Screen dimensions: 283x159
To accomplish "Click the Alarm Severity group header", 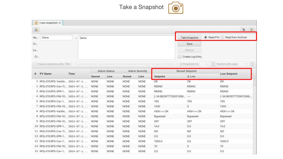I will point(138,71).
